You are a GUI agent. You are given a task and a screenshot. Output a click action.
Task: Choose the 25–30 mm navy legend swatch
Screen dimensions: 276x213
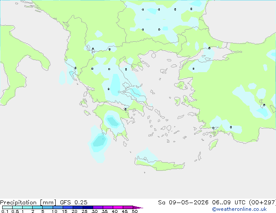(88, 207)
